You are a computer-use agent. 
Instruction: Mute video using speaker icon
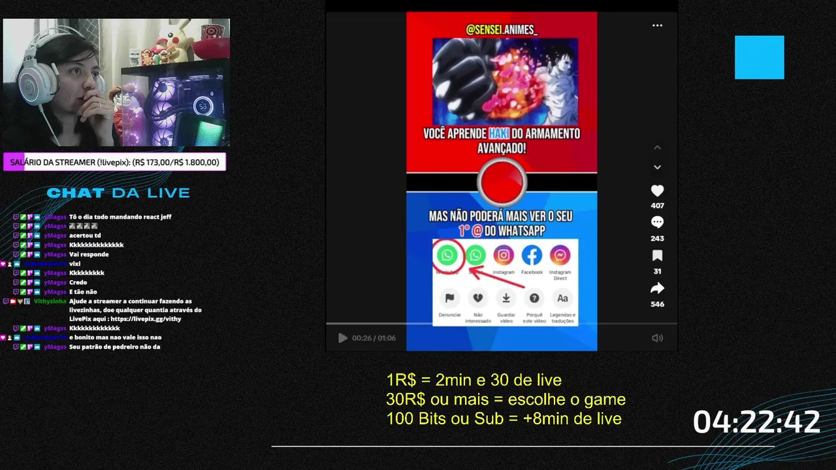tap(657, 338)
